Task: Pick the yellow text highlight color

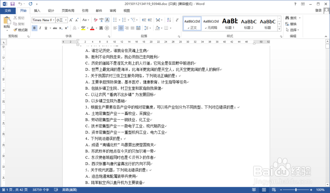Action: click(x=83, y=28)
